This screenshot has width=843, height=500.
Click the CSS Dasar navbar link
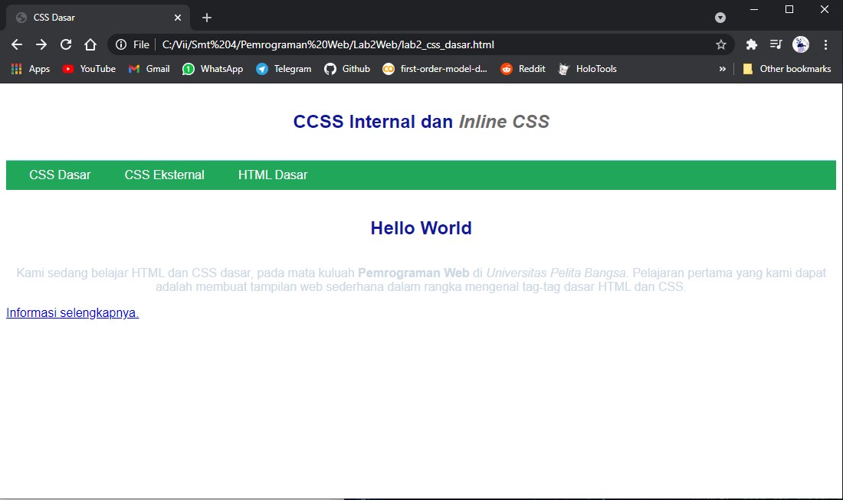pos(59,175)
